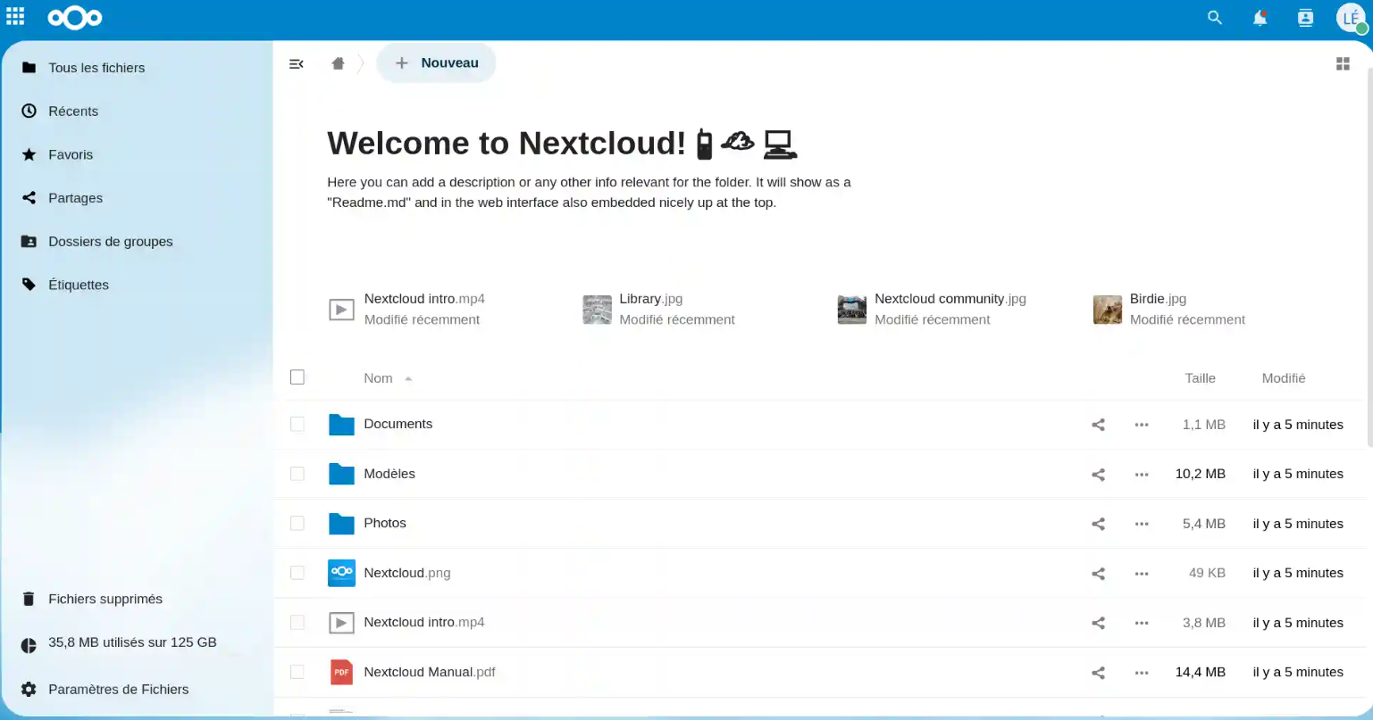
Task: Share the Documents folder via its share icon
Action: (1098, 424)
